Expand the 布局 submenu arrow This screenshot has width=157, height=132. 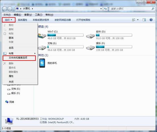pos(35,53)
